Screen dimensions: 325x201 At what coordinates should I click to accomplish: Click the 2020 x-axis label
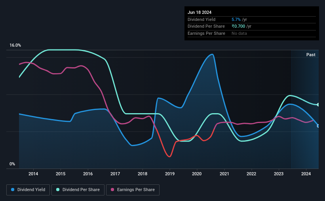pyautogui.click(x=197, y=174)
